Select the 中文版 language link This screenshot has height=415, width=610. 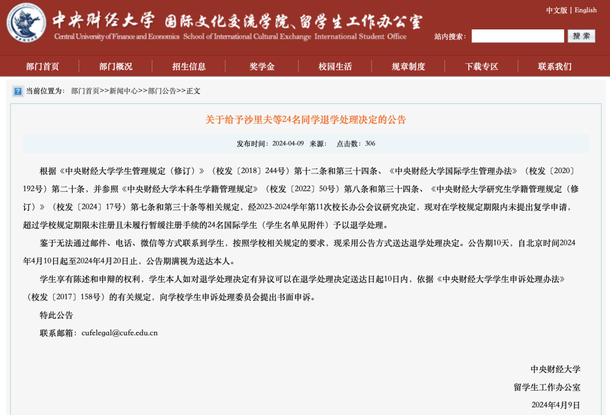pyautogui.click(x=557, y=10)
